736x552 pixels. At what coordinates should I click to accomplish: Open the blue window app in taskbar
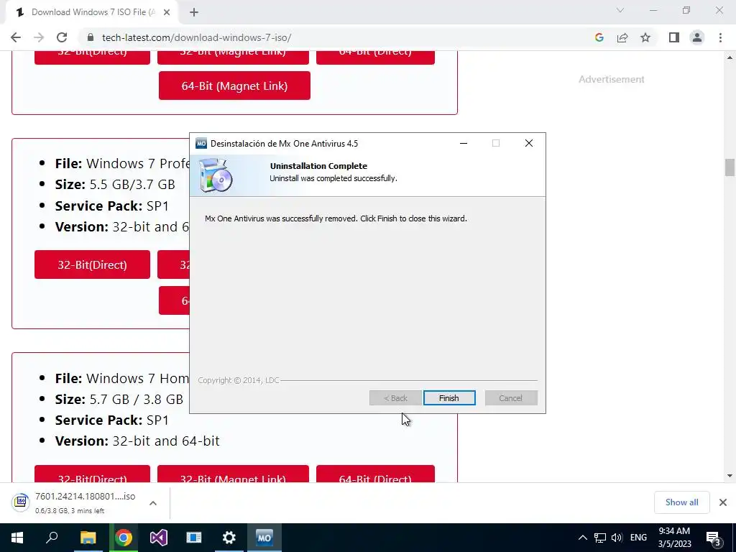click(x=194, y=538)
